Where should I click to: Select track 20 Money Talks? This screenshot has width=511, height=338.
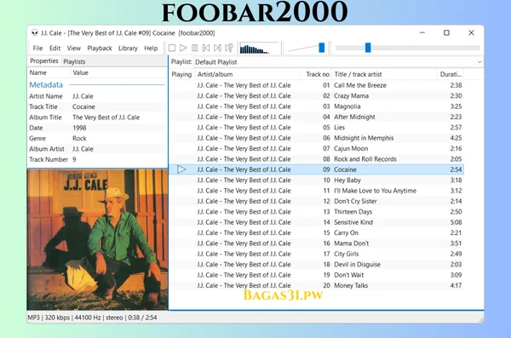317,285
